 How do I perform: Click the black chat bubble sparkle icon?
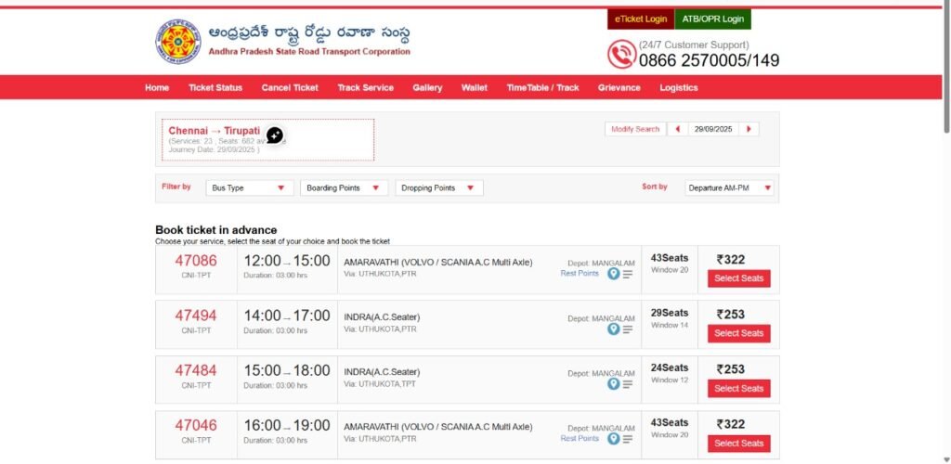coord(274,135)
